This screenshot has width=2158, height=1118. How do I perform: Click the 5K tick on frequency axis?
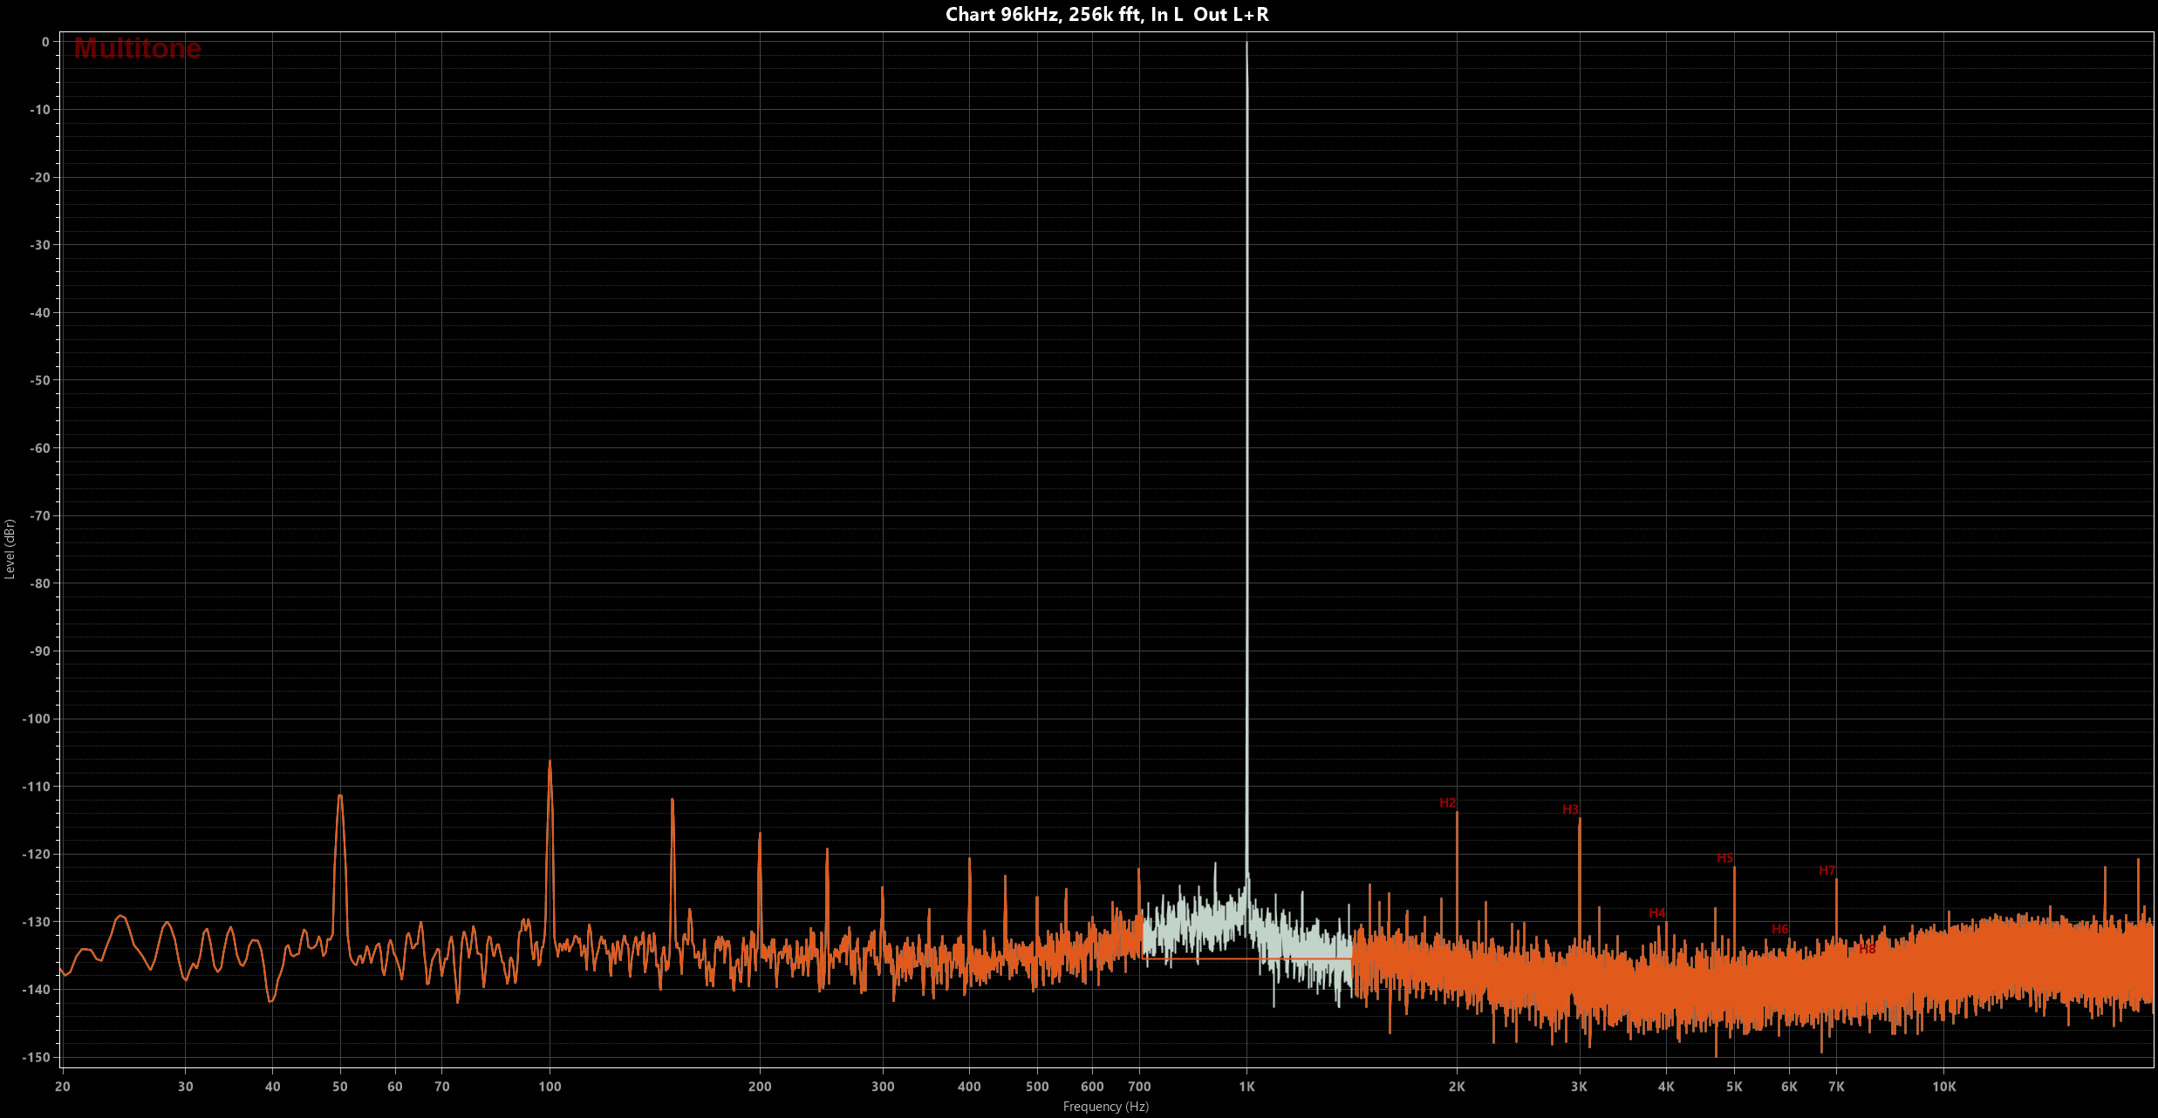pyautogui.click(x=1734, y=1087)
